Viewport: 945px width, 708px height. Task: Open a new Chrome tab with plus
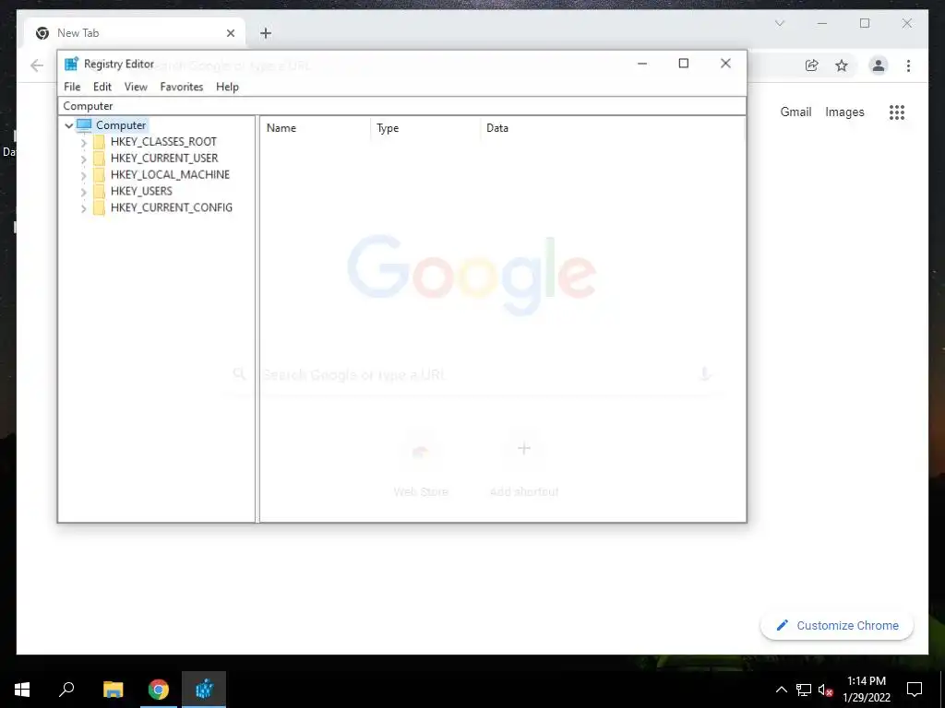[266, 33]
